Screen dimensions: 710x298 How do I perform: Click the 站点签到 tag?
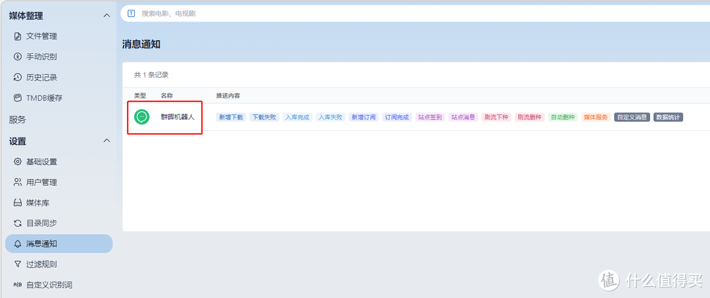tap(430, 117)
